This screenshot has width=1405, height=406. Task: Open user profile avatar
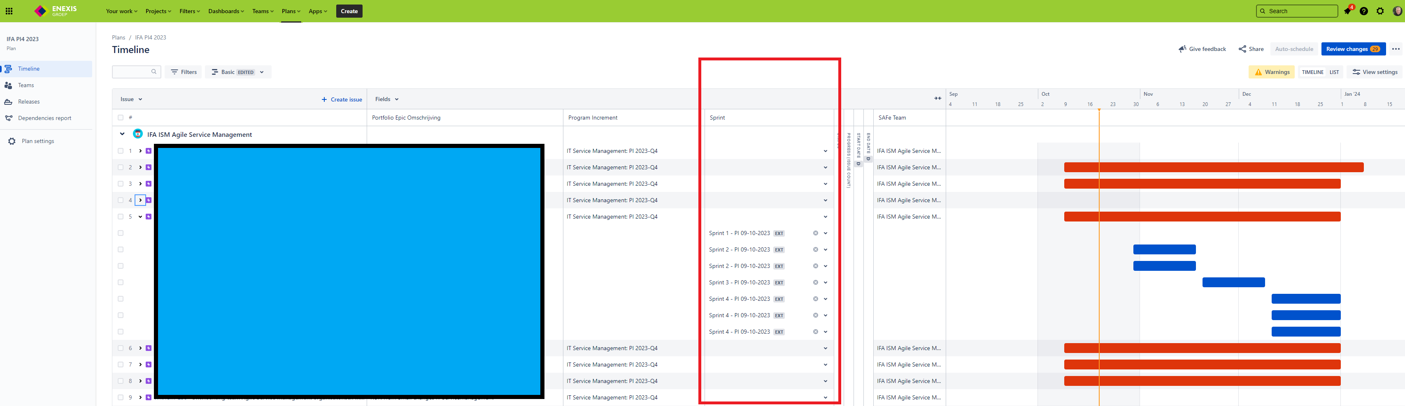point(1397,11)
